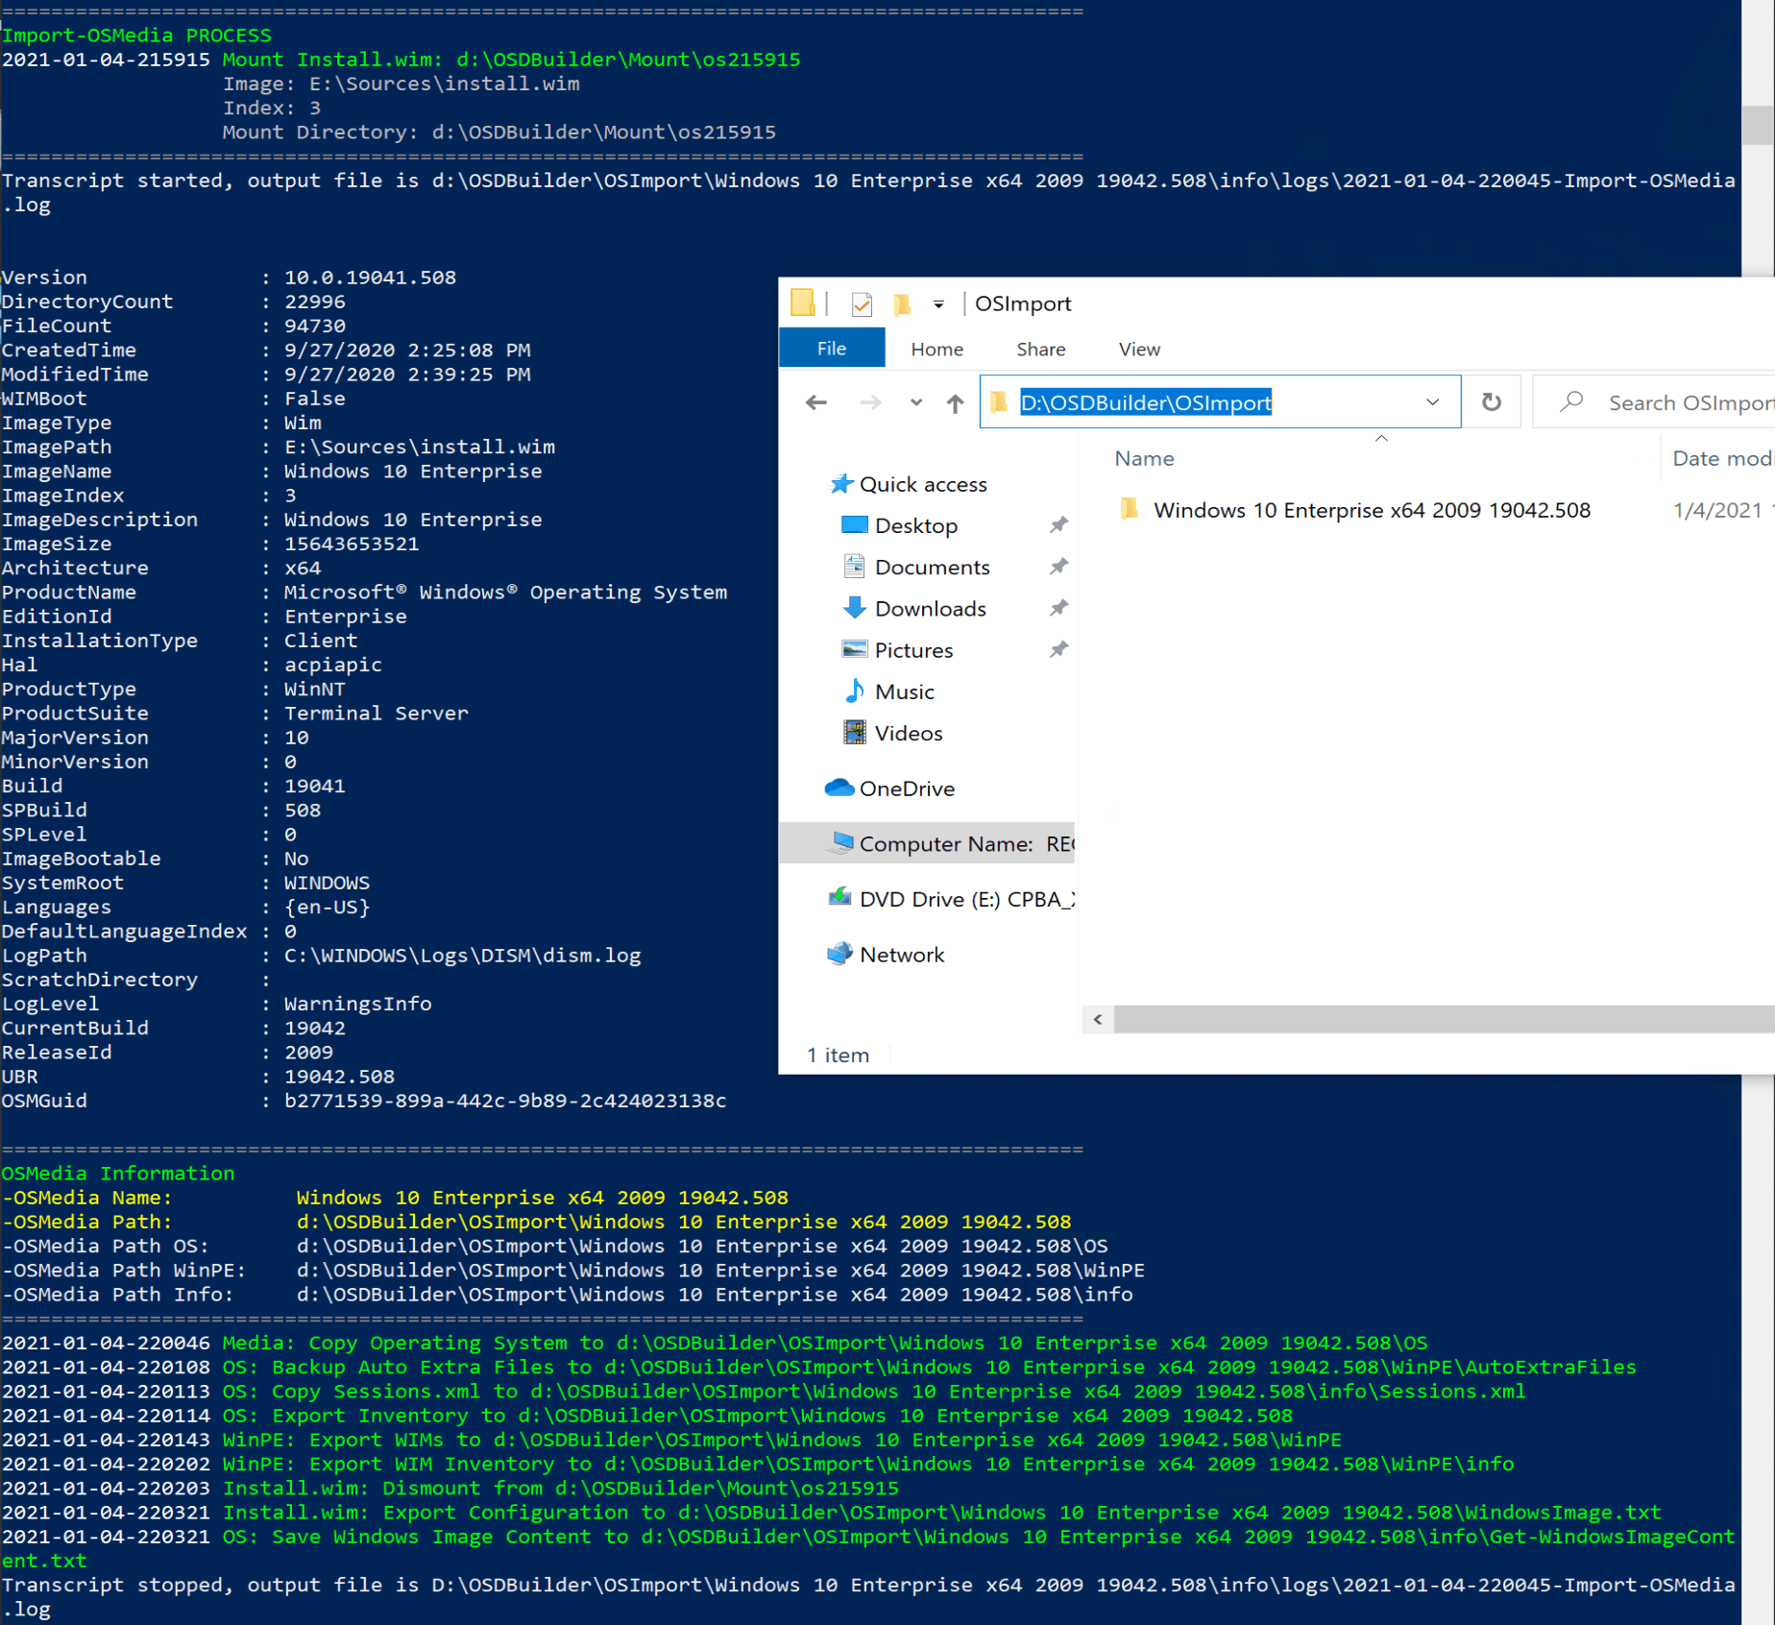Image resolution: width=1775 pixels, height=1625 pixels.
Task: Go back to the previous folder
Action: tap(815, 402)
